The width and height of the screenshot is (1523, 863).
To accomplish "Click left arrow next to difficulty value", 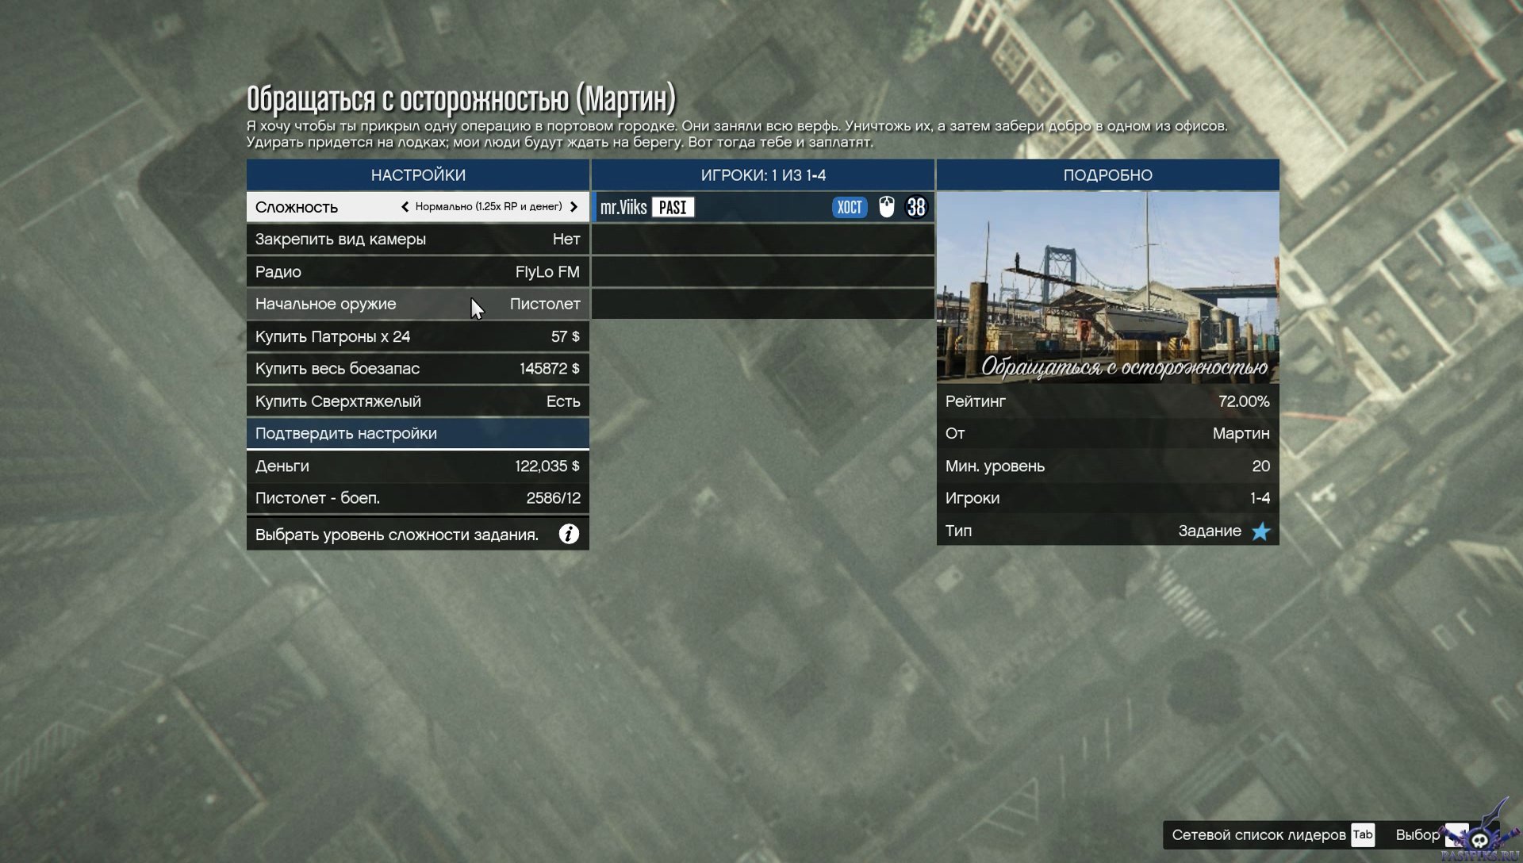I will click(405, 207).
